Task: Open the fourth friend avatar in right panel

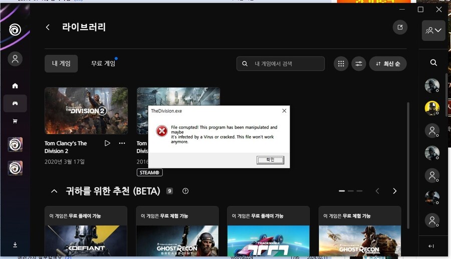Action: pyautogui.click(x=432, y=153)
